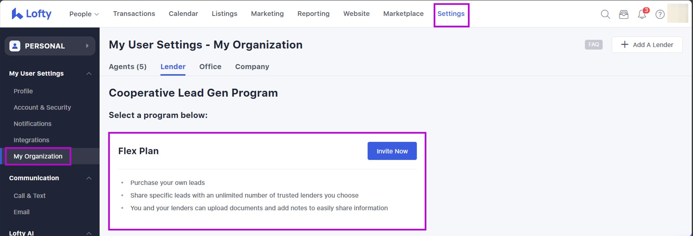Image resolution: width=693 pixels, height=236 pixels.
Task: Open Account & Security settings
Action: point(42,108)
